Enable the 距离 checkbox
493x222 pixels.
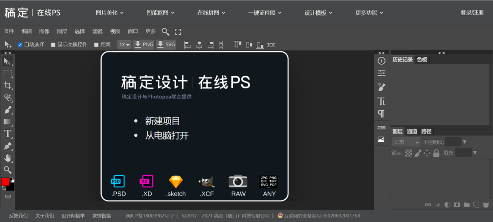click(x=96, y=45)
